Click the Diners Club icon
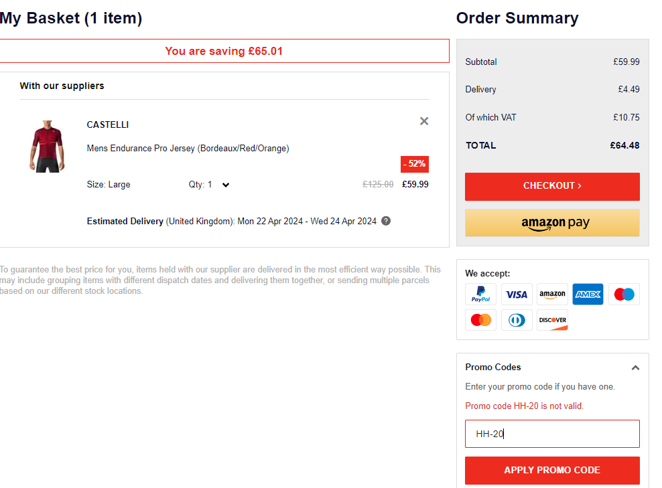The width and height of the screenshot is (662, 488). pos(517,320)
